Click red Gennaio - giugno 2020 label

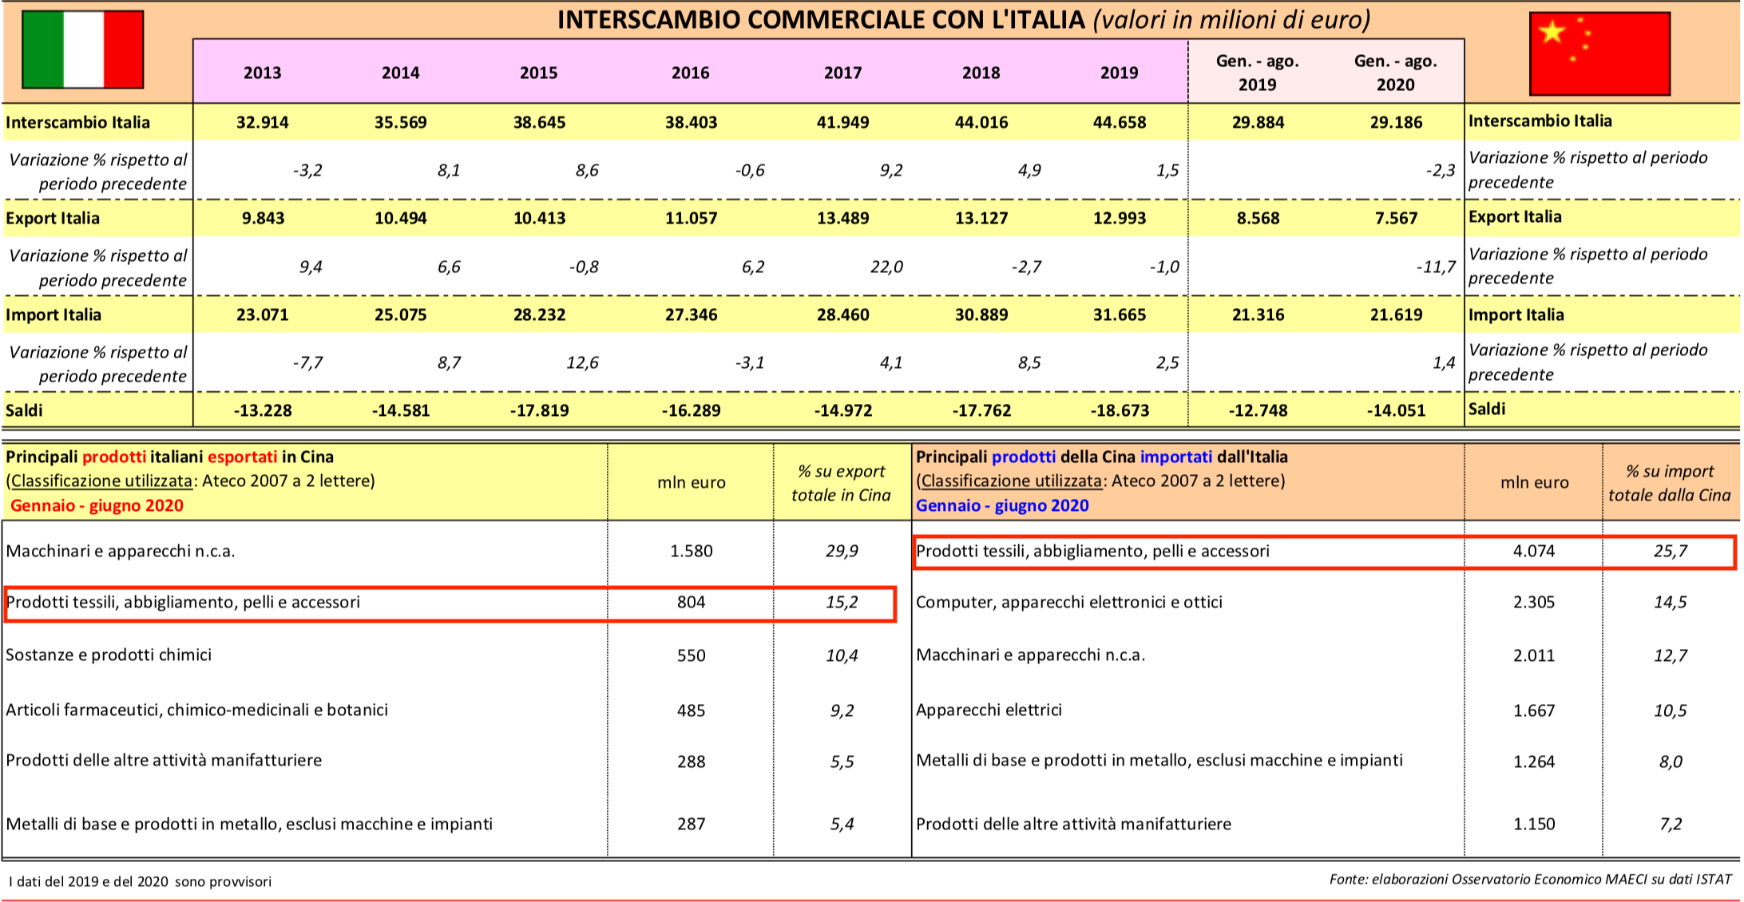(x=97, y=505)
